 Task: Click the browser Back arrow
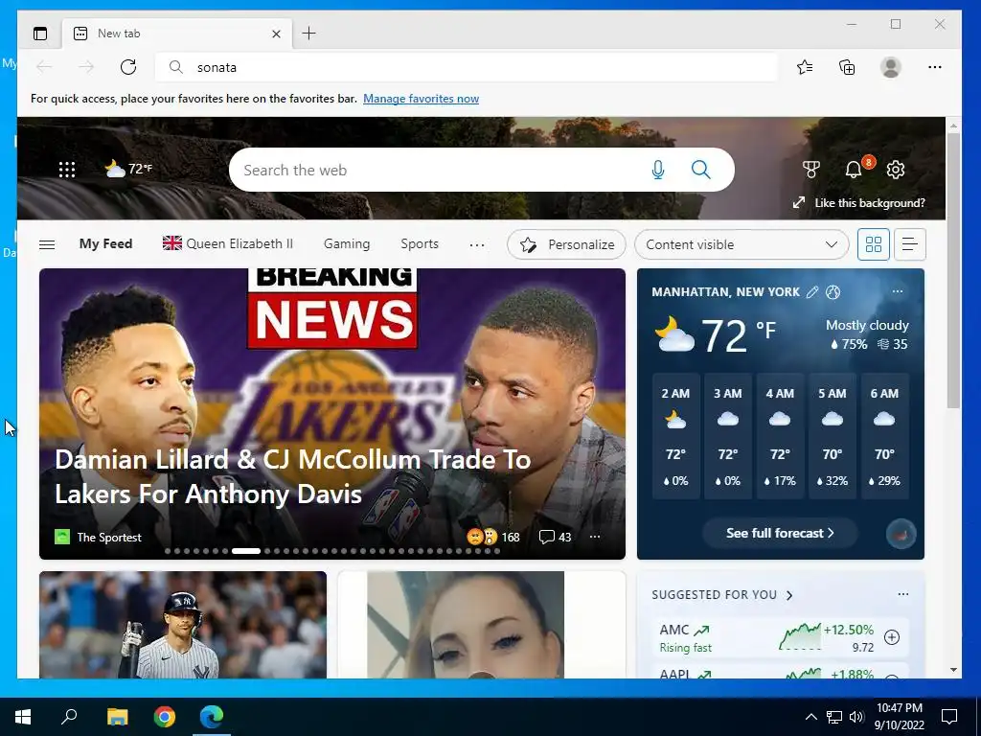pos(44,67)
